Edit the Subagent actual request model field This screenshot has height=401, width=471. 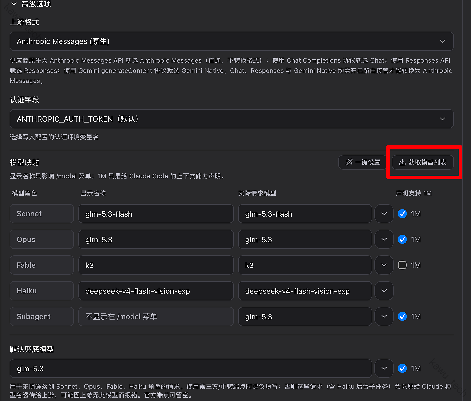tap(305, 316)
